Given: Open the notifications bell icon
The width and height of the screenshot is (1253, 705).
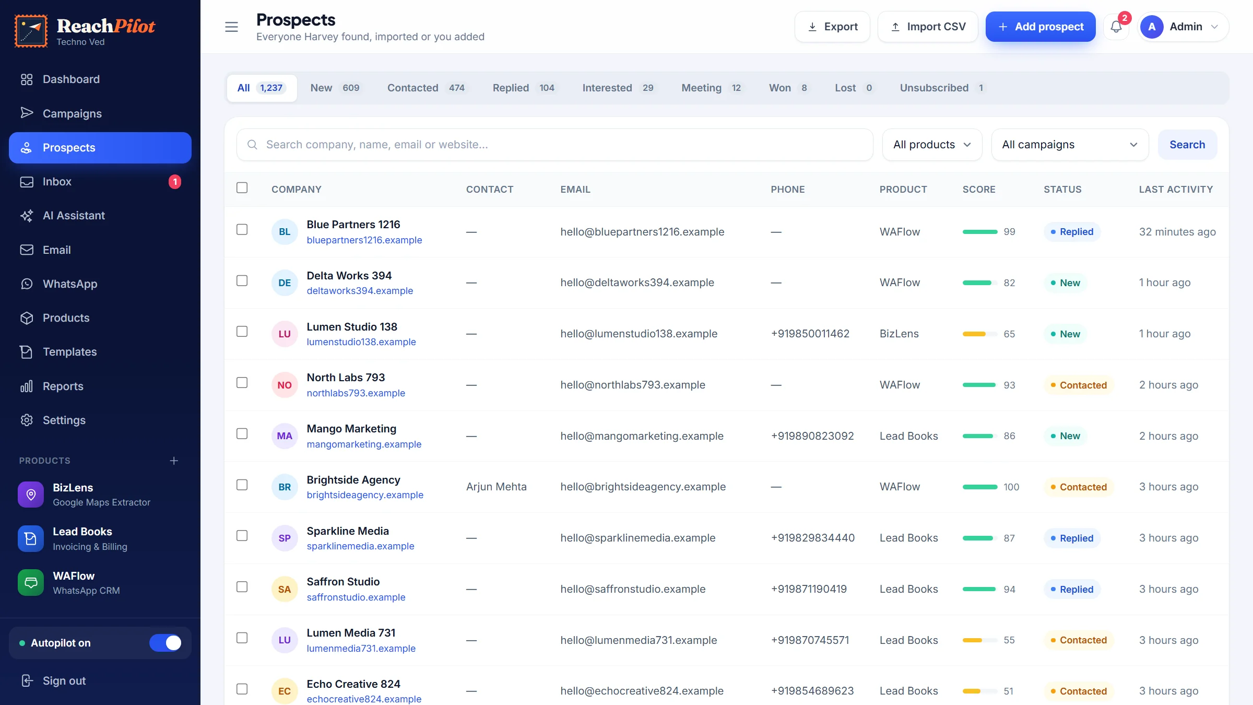Looking at the screenshot, I should click(1116, 27).
